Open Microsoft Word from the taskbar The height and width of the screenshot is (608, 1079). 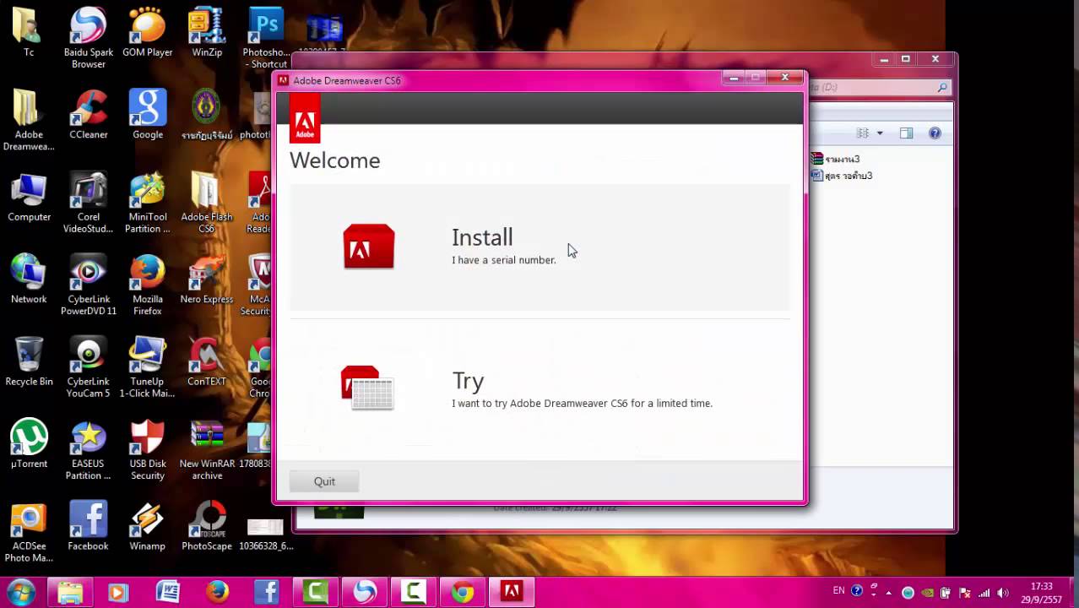tap(167, 592)
